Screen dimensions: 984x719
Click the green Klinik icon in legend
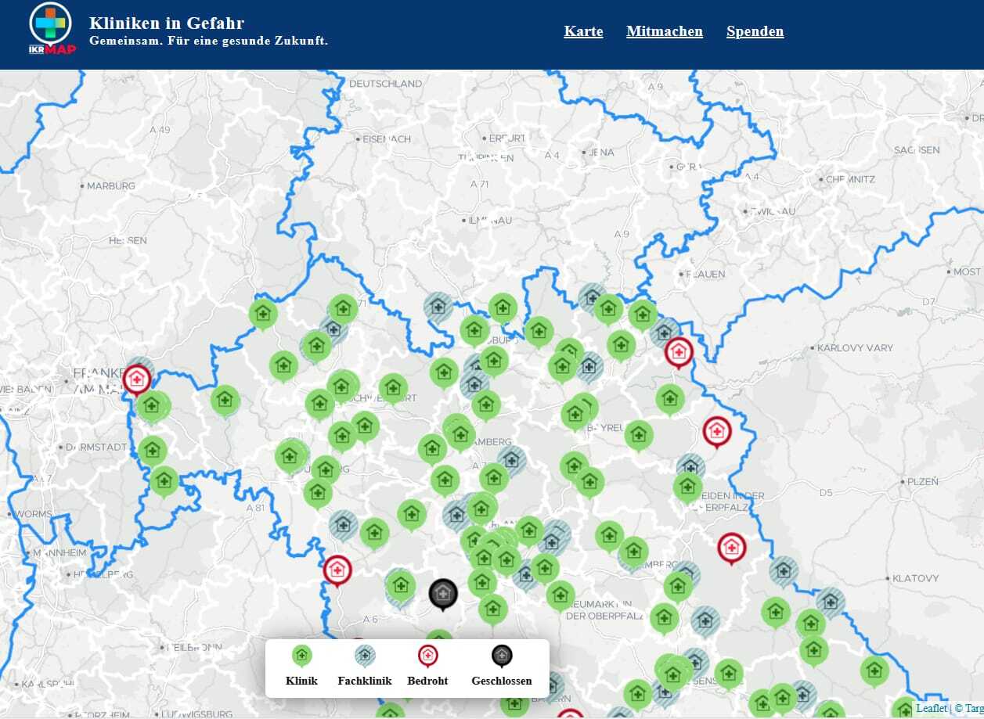coord(301,656)
